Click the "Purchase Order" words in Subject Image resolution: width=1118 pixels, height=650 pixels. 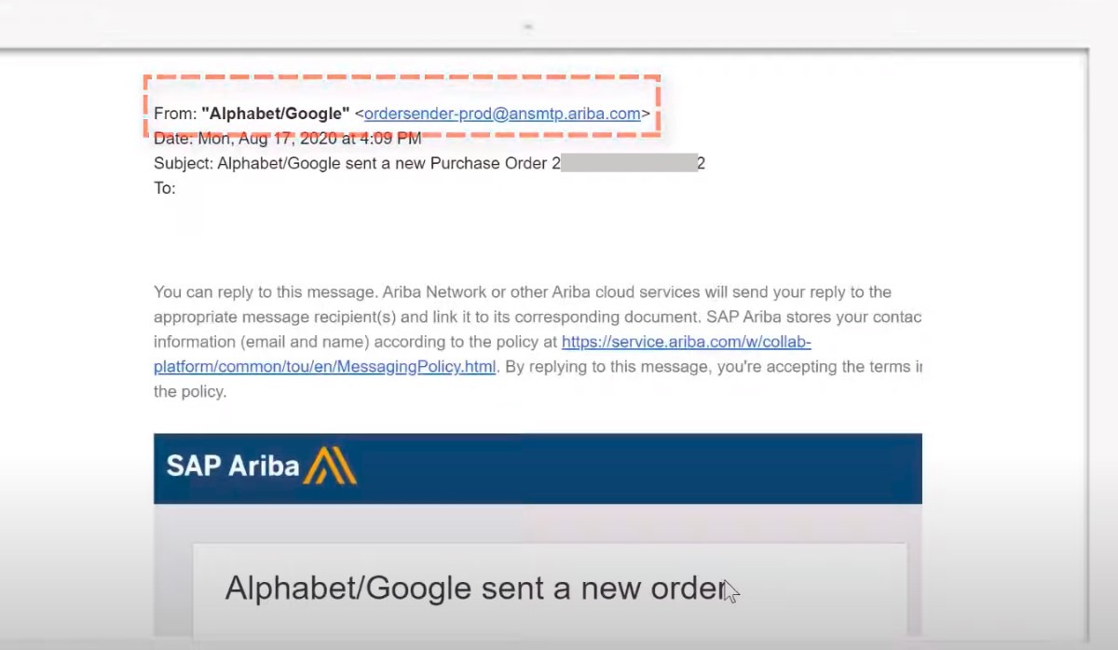tap(485, 164)
